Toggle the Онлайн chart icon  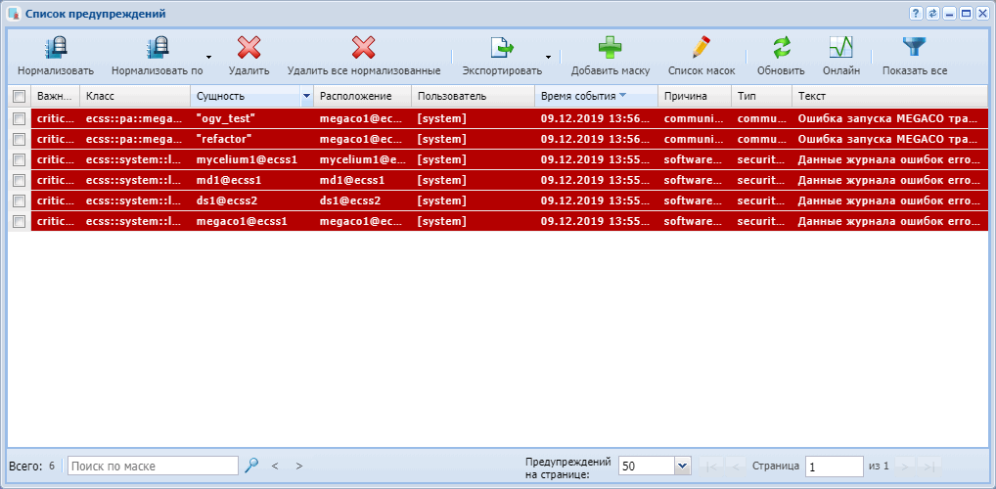[841, 48]
